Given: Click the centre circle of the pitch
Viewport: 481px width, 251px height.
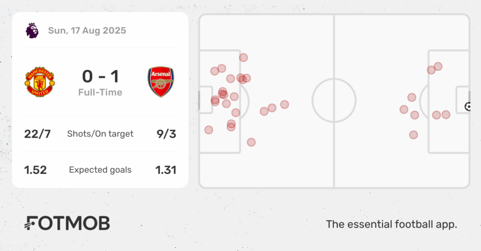Looking at the screenshot, I should pos(334,100).
